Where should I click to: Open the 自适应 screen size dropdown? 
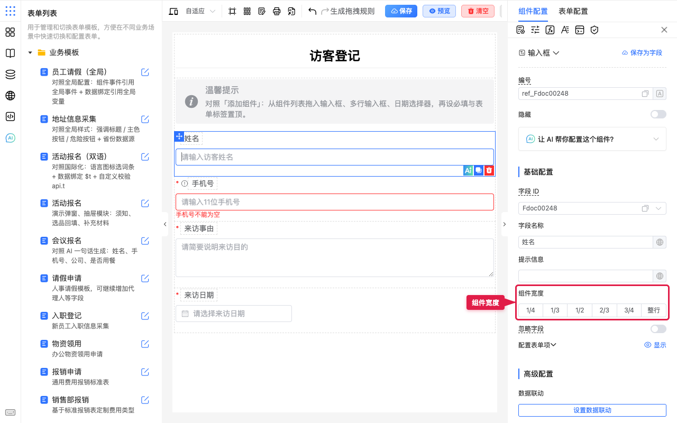point(200,11)
